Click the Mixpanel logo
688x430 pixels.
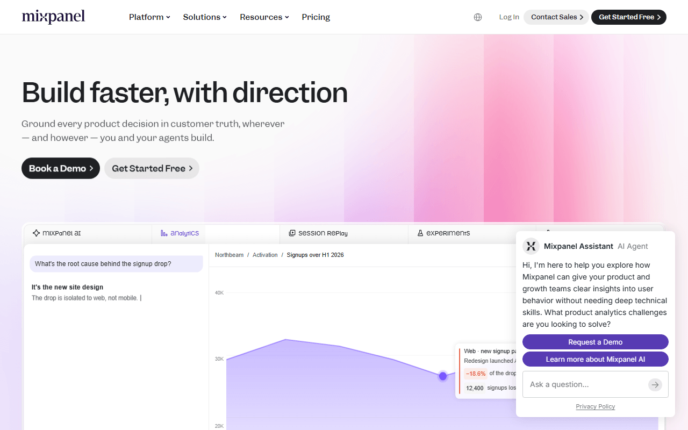click(x=53, y=17)
